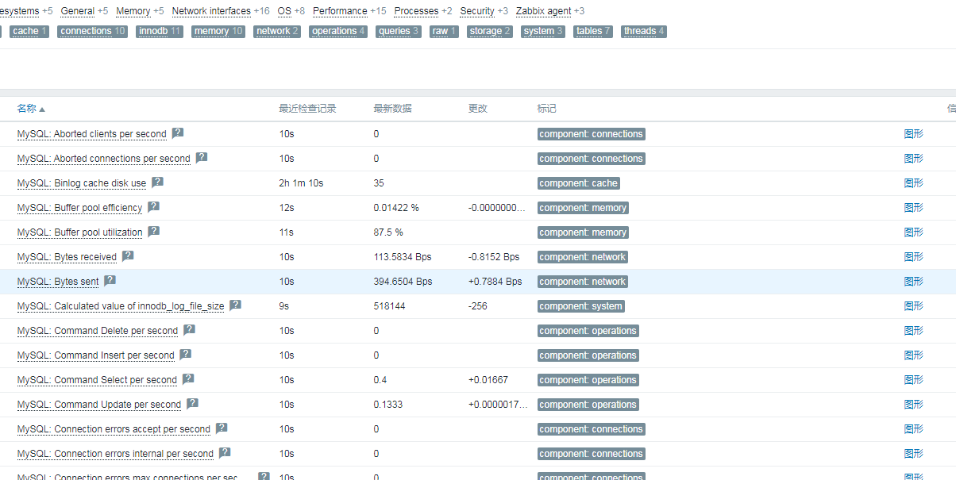
Task: Select the storage 2 tag filter
Action: point(490,31)
